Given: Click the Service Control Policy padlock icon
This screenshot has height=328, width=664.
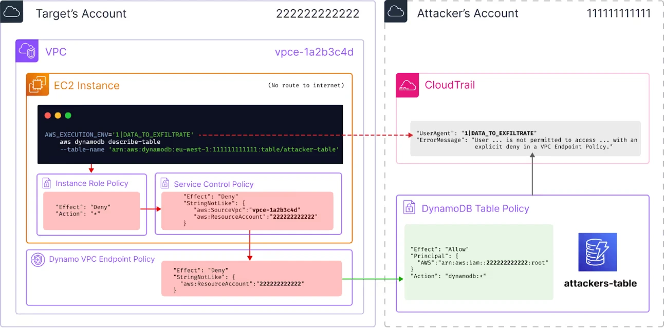Looking at the screenshot, I should (165, 183).
